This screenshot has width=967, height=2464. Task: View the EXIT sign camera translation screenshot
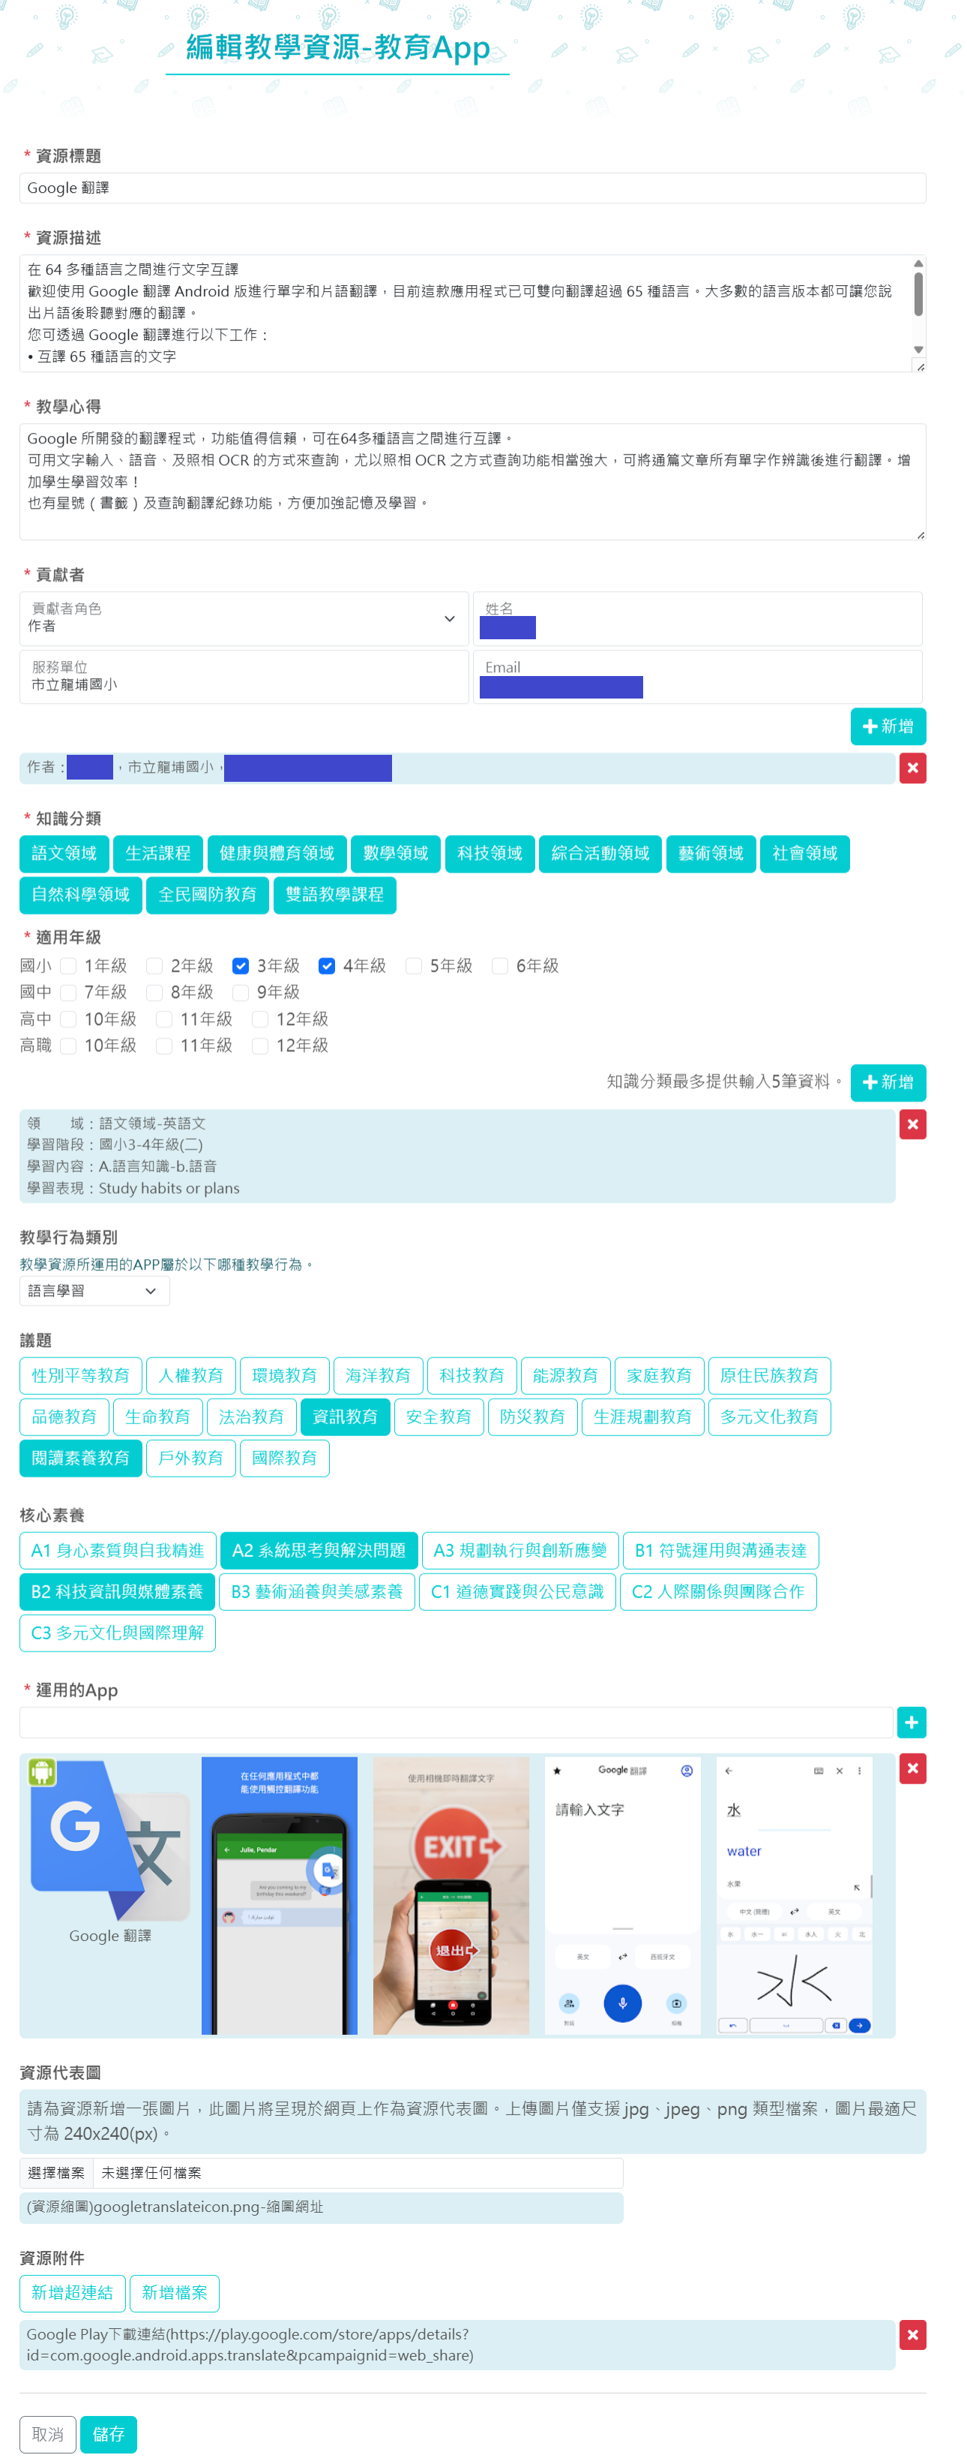point(451,1895)
